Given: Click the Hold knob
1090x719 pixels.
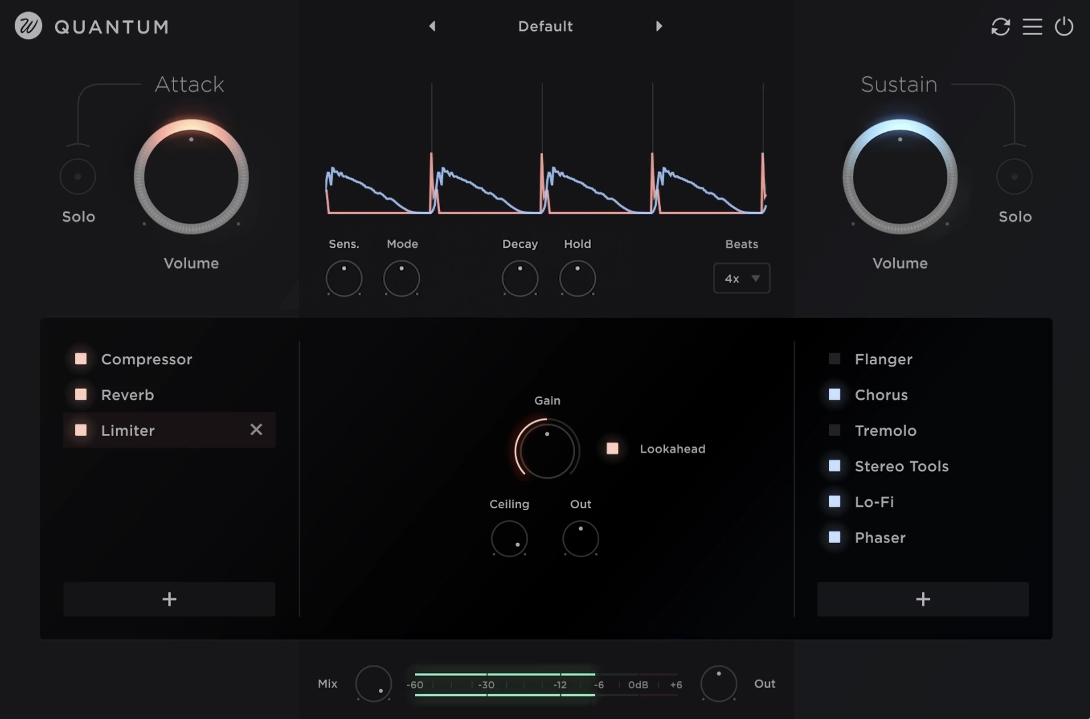Looking at the screenshot, I should pos(578,278).
